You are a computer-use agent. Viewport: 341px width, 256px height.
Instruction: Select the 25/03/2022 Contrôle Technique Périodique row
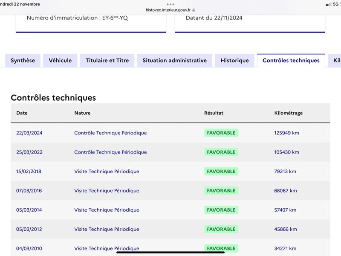click(170, 152)
